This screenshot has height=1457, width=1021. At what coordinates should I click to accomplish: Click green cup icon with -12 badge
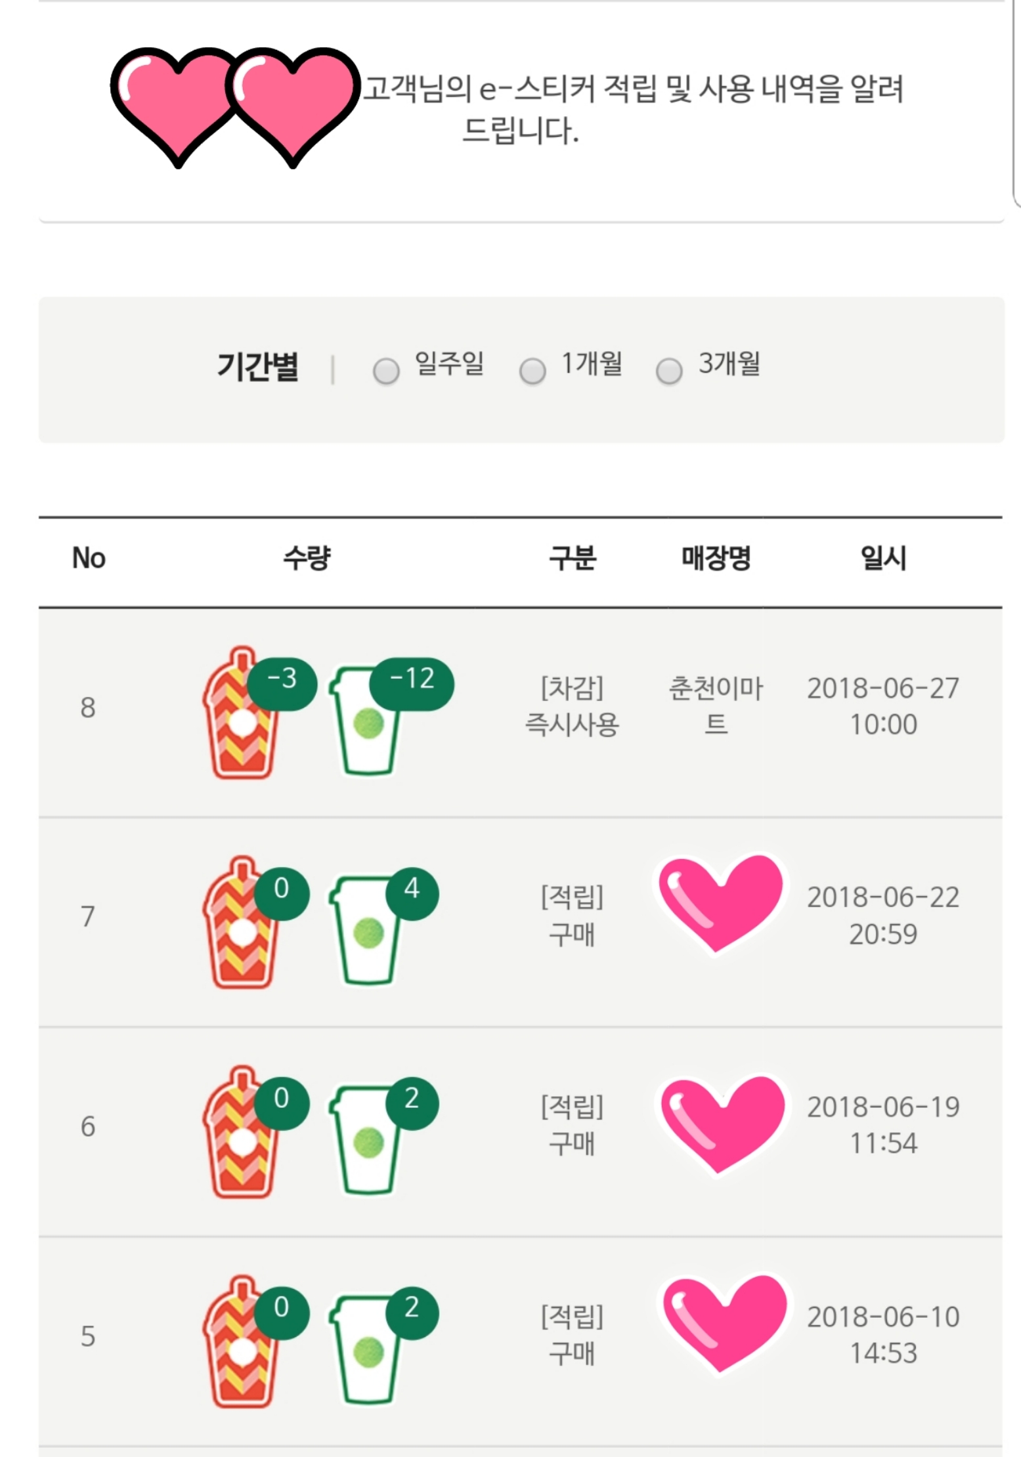366,721
